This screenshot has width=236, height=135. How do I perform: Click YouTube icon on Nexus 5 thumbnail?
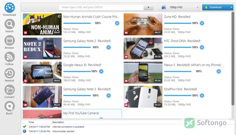[x=126, y=81]
